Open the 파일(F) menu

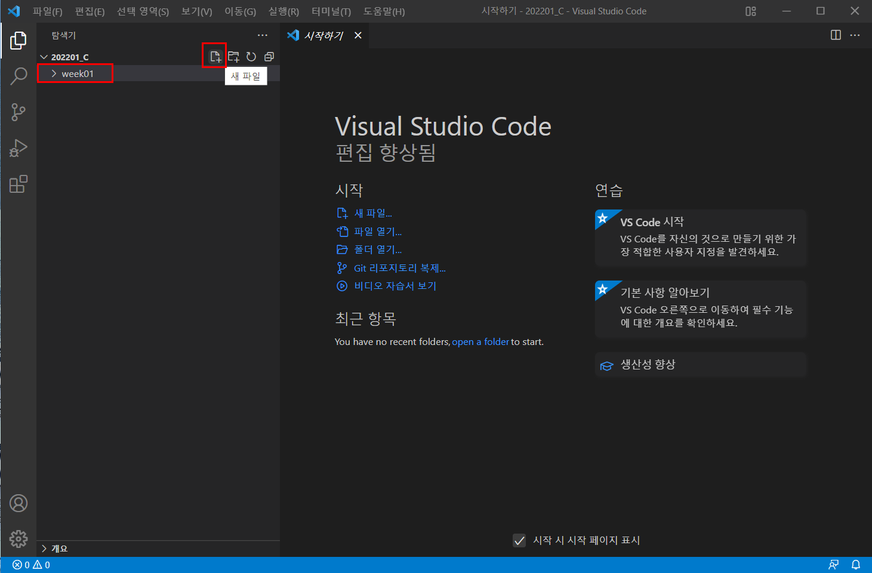[x=48, y=11]
